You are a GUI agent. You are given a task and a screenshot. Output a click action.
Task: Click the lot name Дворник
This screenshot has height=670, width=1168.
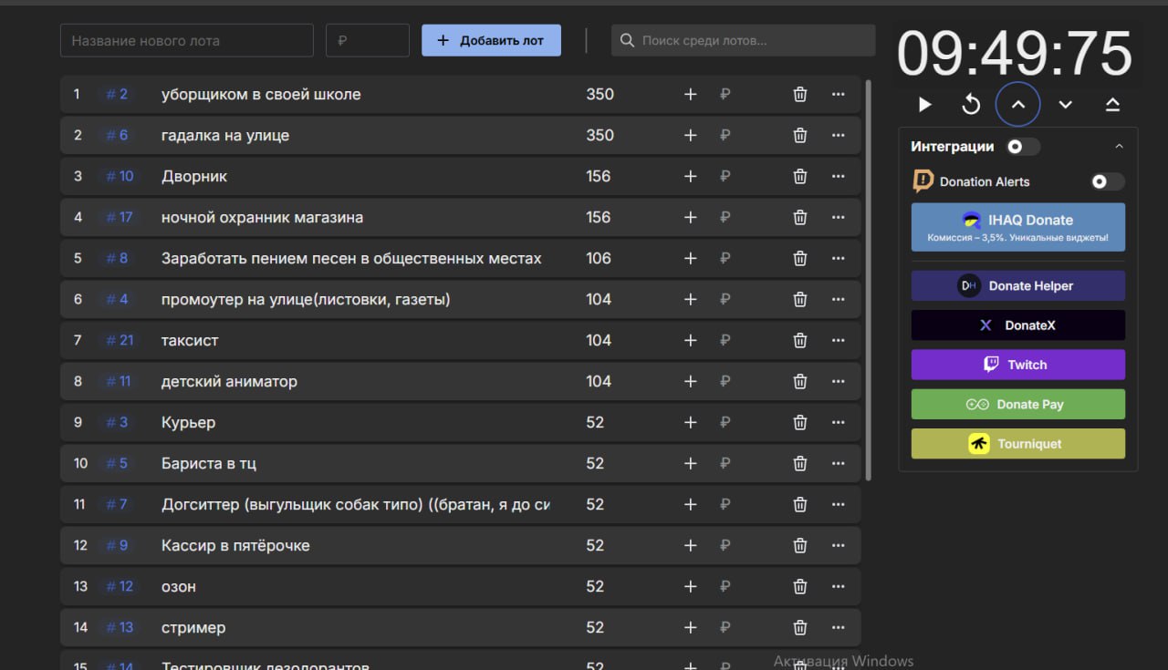pos(194,176)
